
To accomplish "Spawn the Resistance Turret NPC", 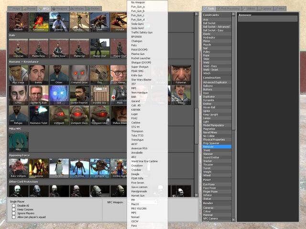I will [39, 115].
